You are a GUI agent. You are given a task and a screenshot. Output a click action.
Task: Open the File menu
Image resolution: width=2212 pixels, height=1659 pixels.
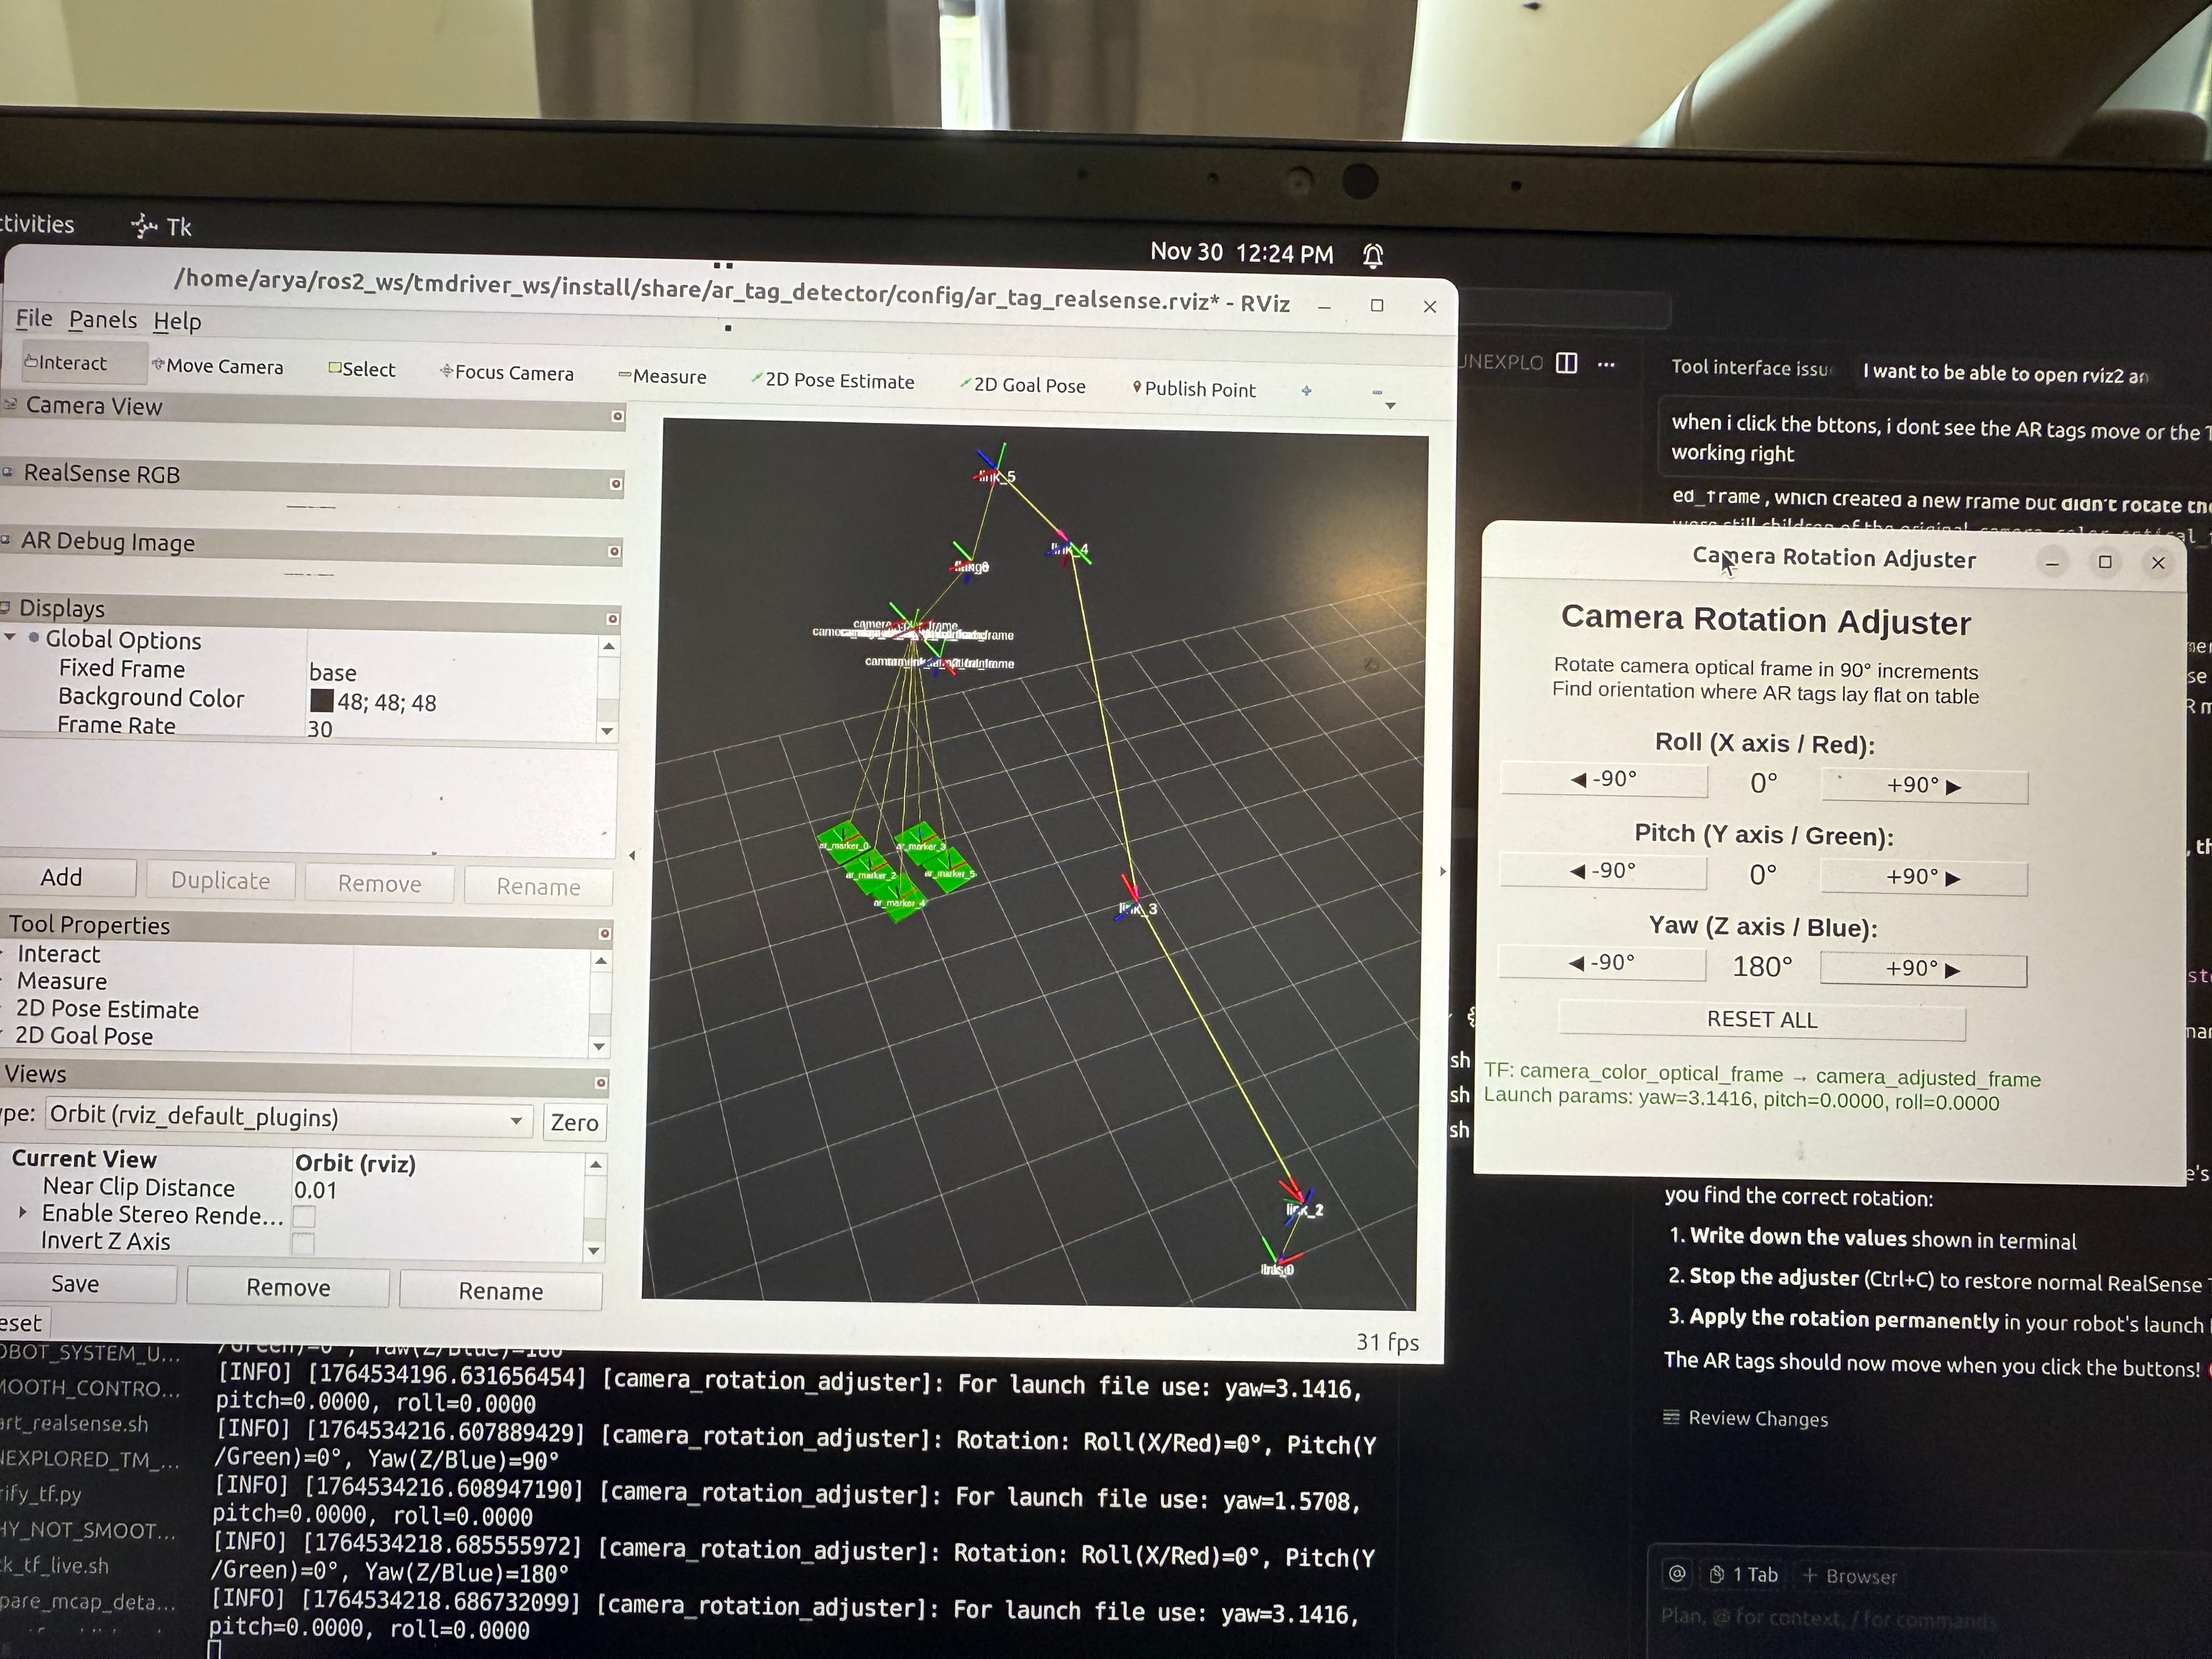click(x=33, y=318)
